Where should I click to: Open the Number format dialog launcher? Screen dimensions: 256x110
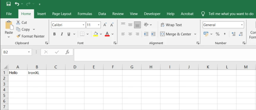pyautogui.click(x=244, y=43)
